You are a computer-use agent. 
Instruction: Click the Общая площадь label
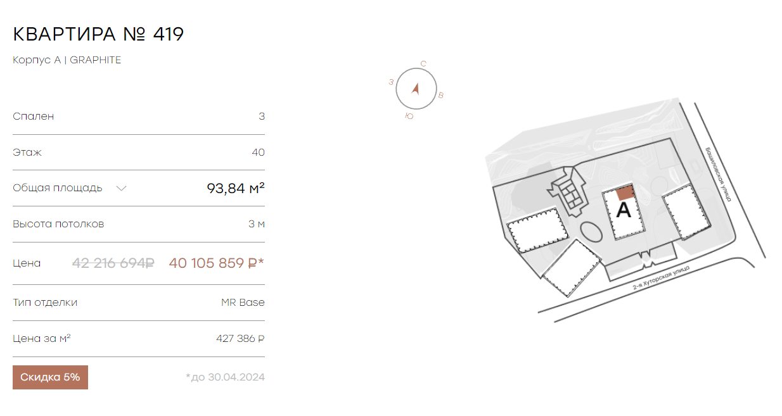(x=58, y=188)
